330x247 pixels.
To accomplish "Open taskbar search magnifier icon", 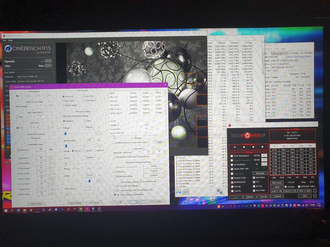I will click(12, 209).
